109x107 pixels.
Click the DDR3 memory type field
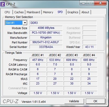(63, 23)
